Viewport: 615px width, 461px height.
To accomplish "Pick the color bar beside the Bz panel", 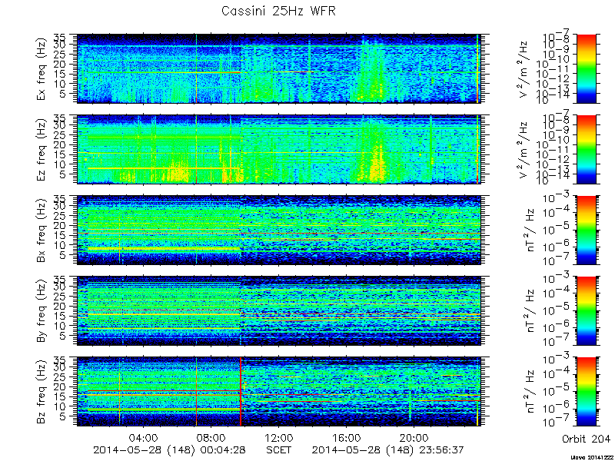I will (x=586, y=392).
